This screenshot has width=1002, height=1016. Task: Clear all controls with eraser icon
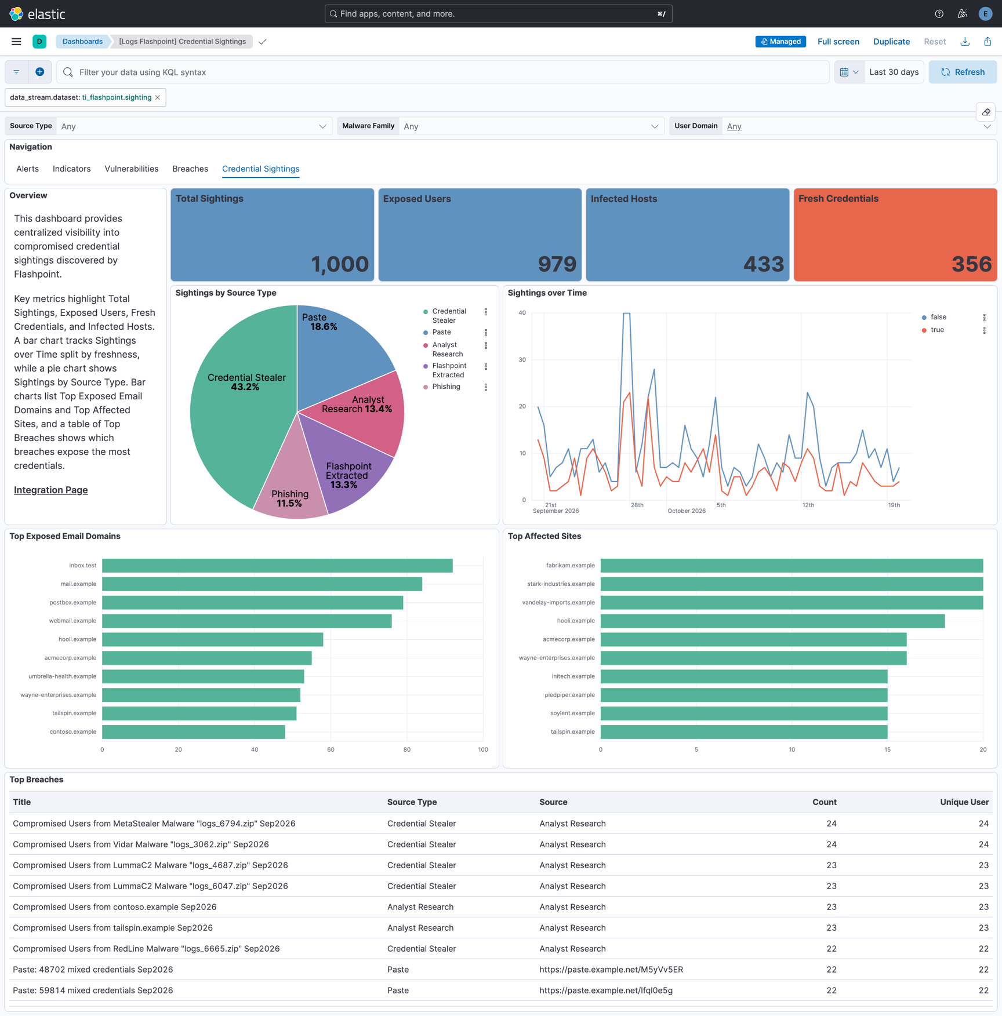tap(986, 112)
